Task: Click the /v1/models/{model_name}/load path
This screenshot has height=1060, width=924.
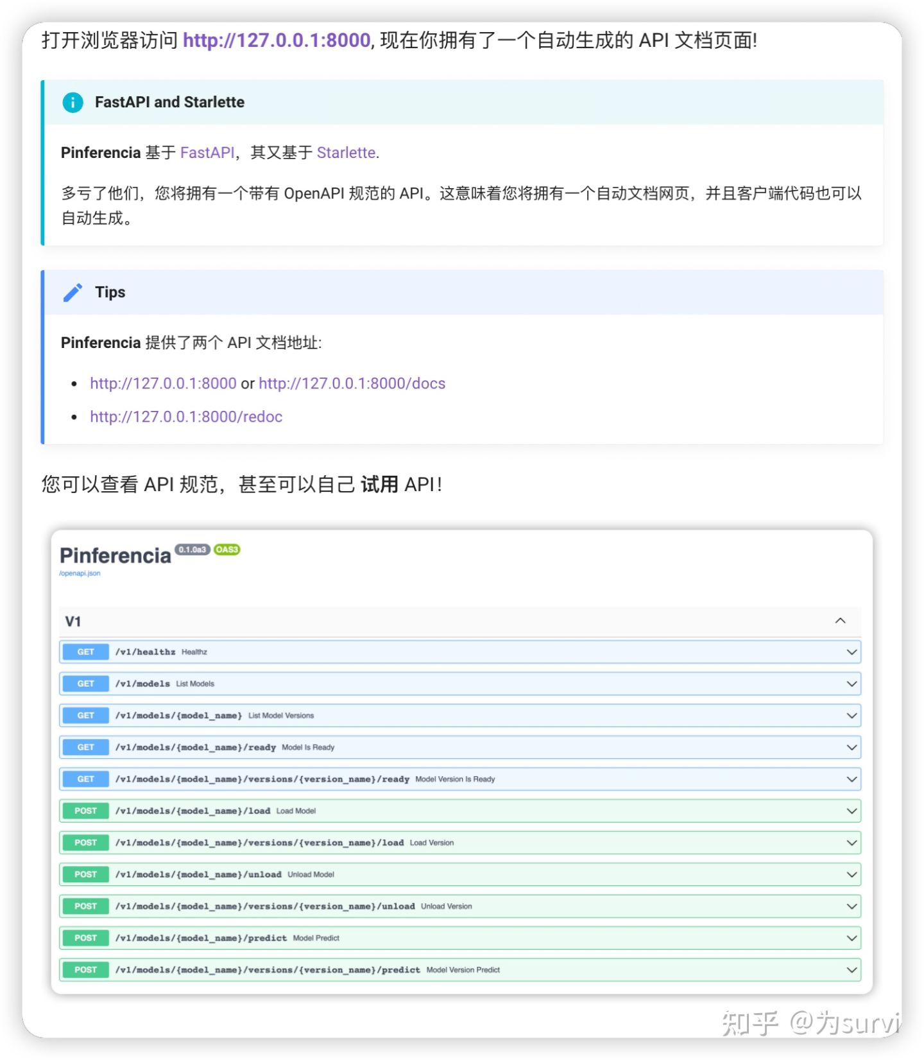Action: click(x=193, y=811)
